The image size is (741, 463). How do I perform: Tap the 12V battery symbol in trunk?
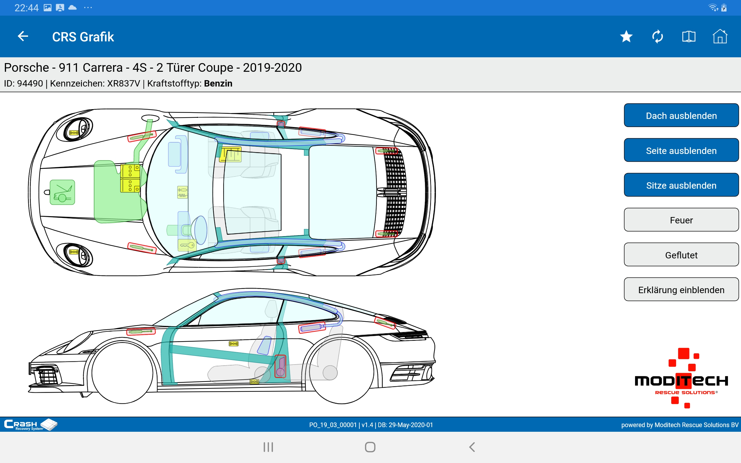click(x=130, y=179)
